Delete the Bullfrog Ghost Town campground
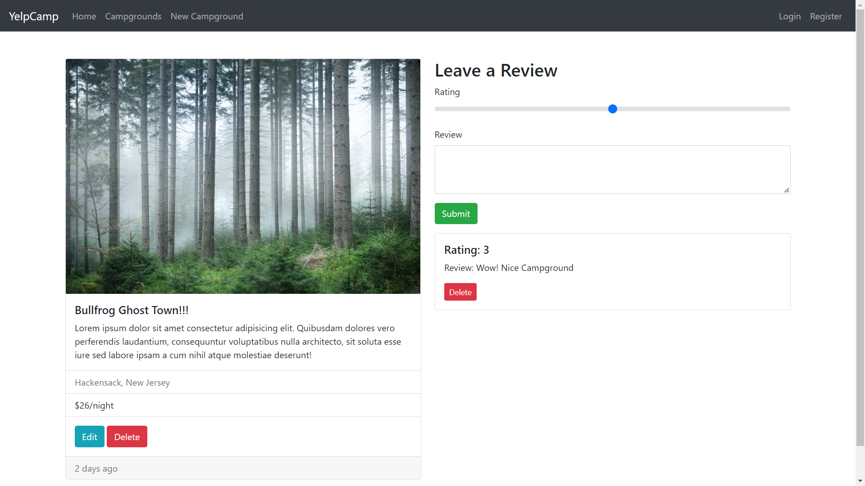The width and height of the screenshot is (865, 486). [x=127, y=436]
